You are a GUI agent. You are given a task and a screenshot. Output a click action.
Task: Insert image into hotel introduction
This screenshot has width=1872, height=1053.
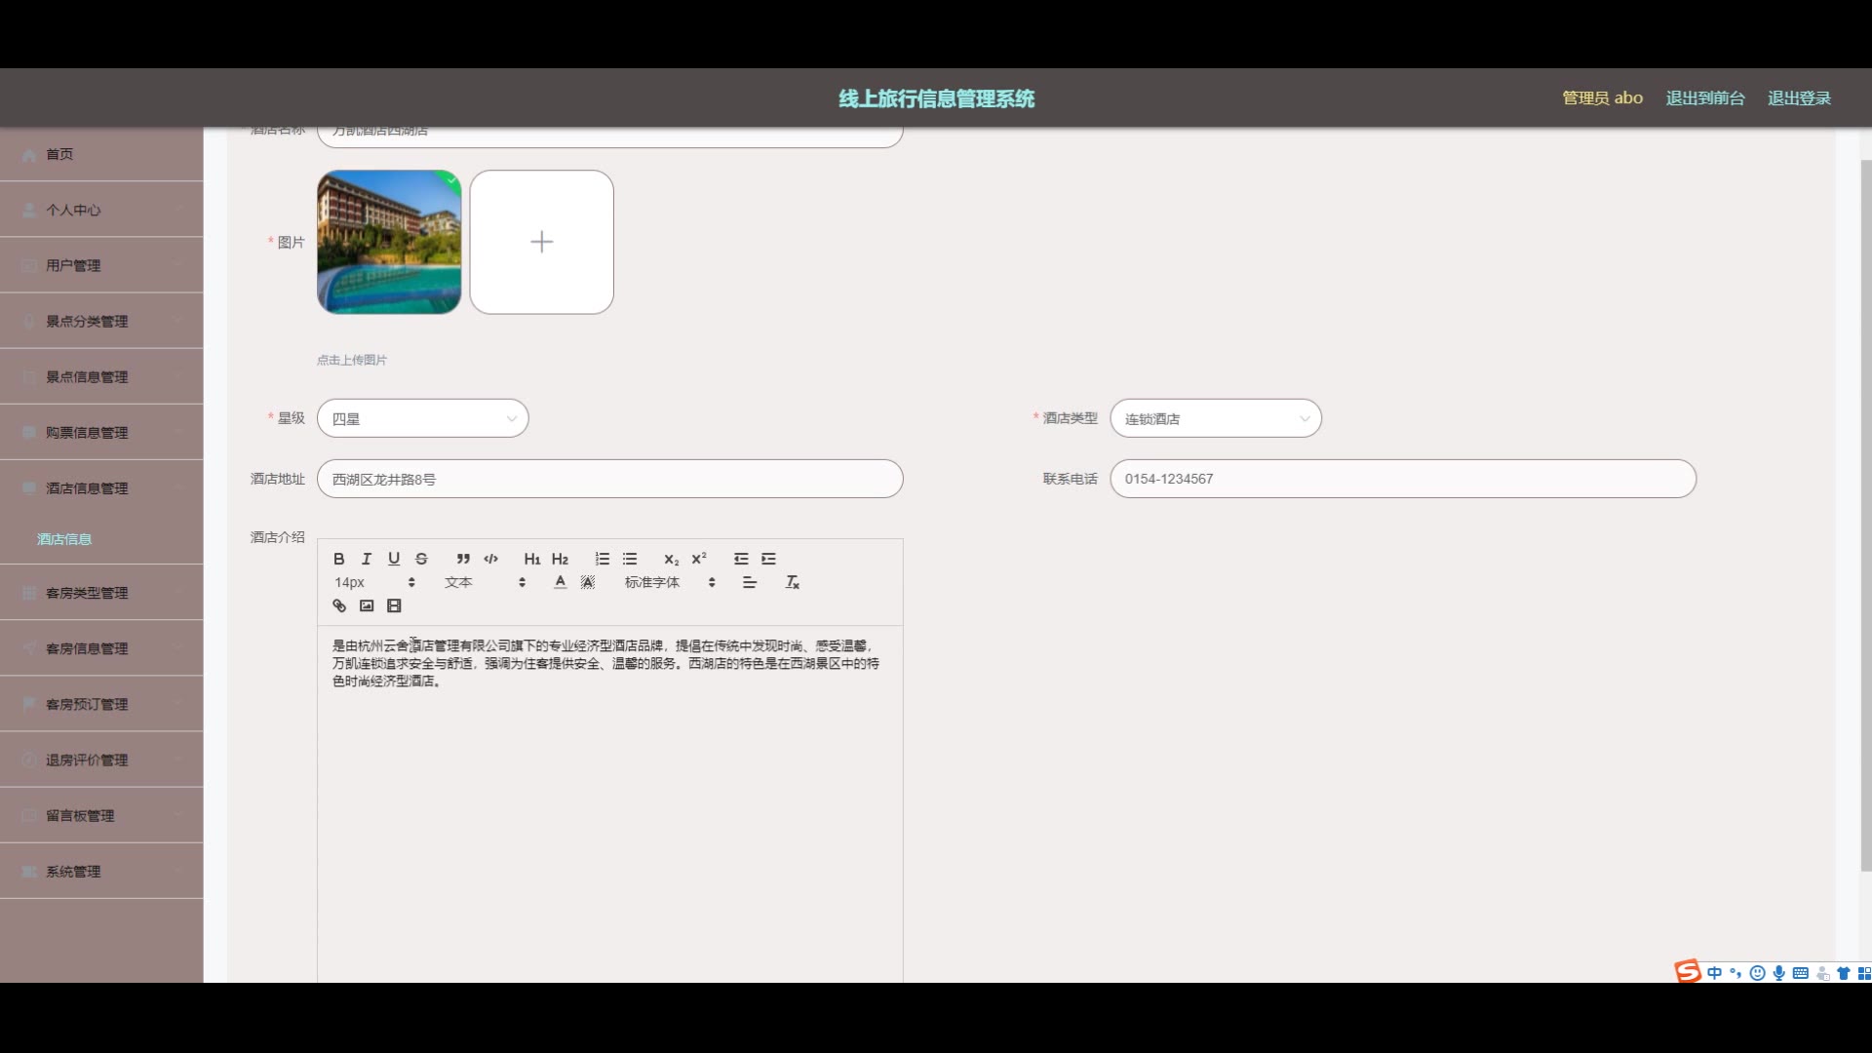[x=367, y=605]
